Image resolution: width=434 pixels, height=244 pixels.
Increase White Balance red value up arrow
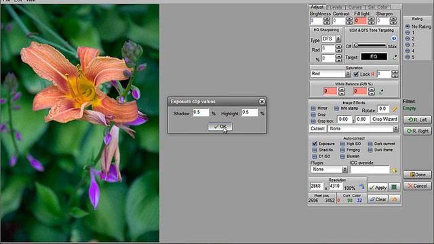point(342,89)
